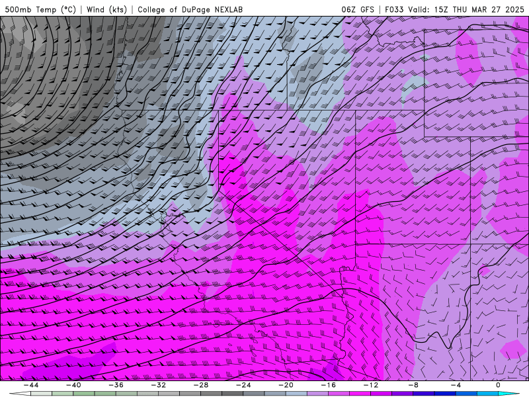
Task: Click the "Wind (kts)" header label
Action: (x=106, y=10)
